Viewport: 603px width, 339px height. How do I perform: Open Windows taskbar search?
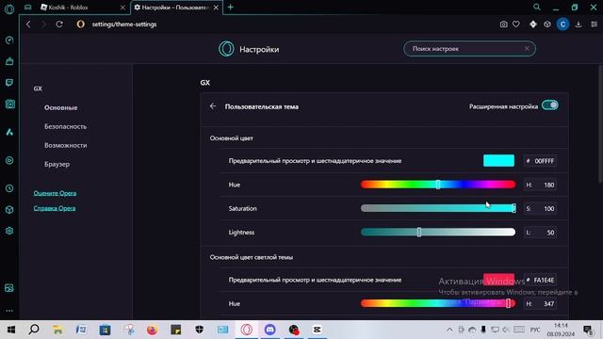click(34, 330)
